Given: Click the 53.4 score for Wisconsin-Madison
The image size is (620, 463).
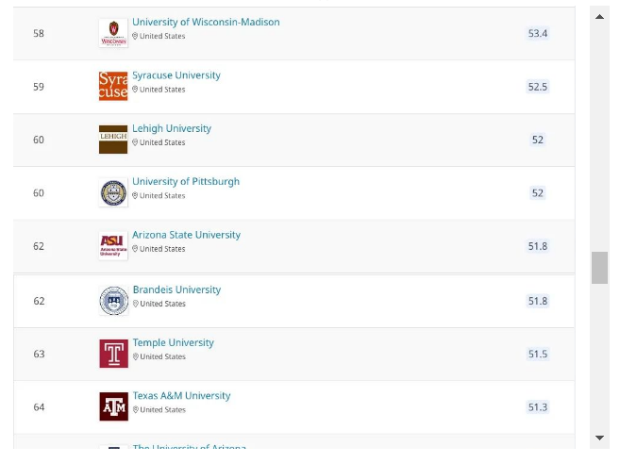Looking at the screenshot, I should (538, 33).
